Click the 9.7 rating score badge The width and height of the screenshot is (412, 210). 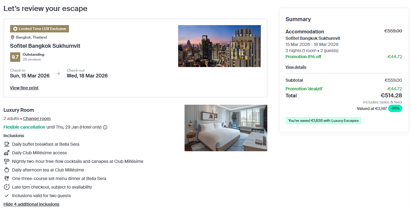click(x=15, y=57)
